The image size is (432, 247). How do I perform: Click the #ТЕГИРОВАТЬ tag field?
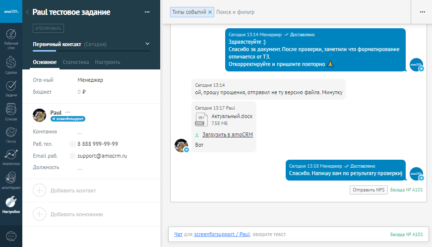pos(48,28)
